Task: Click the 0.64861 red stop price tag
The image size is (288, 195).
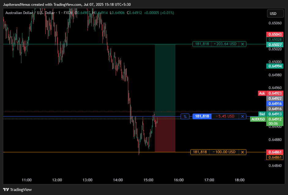Action: 275,152
